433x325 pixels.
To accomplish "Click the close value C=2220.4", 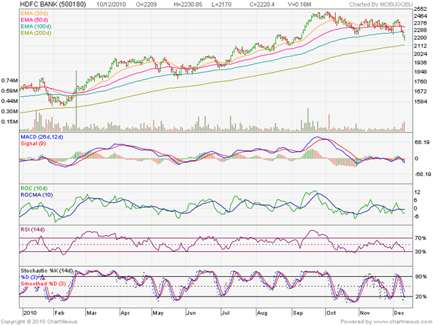I will 262,5.
